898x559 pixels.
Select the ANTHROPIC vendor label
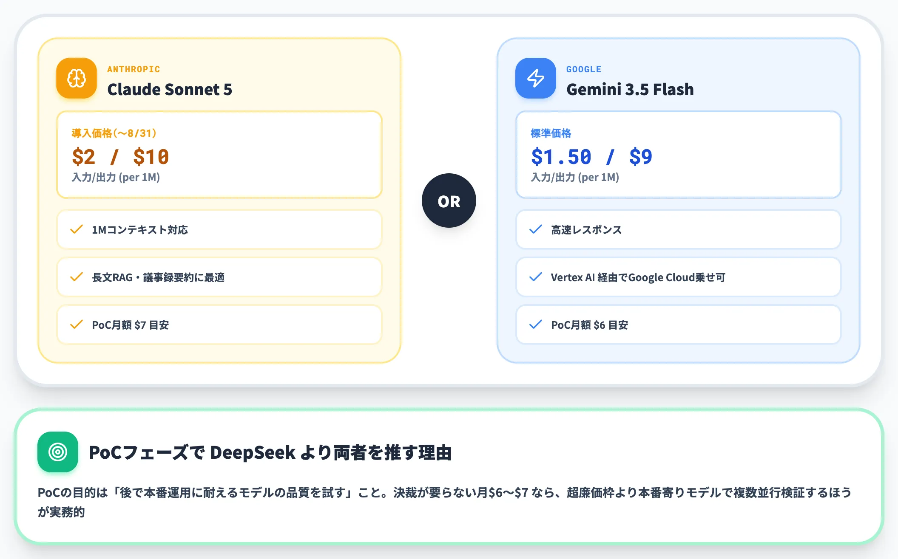pyautogui.click(x=134, y=69)
